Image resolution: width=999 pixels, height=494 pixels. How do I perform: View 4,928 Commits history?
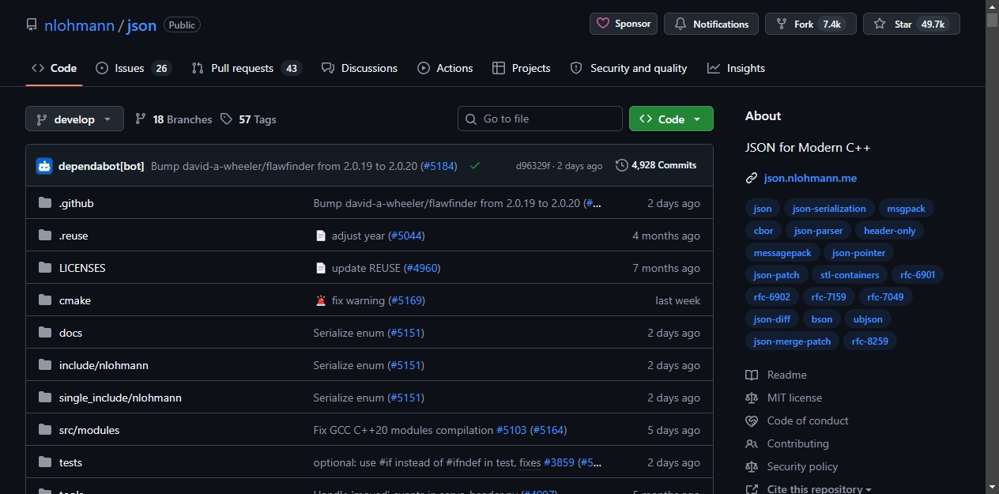(656, 165)
